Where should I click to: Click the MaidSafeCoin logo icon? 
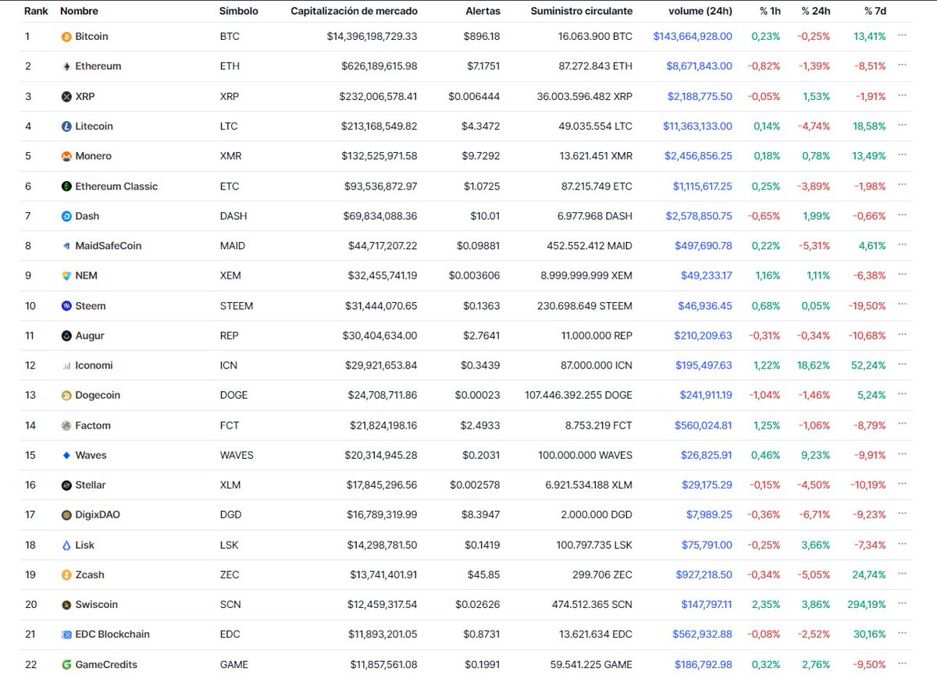66,246
